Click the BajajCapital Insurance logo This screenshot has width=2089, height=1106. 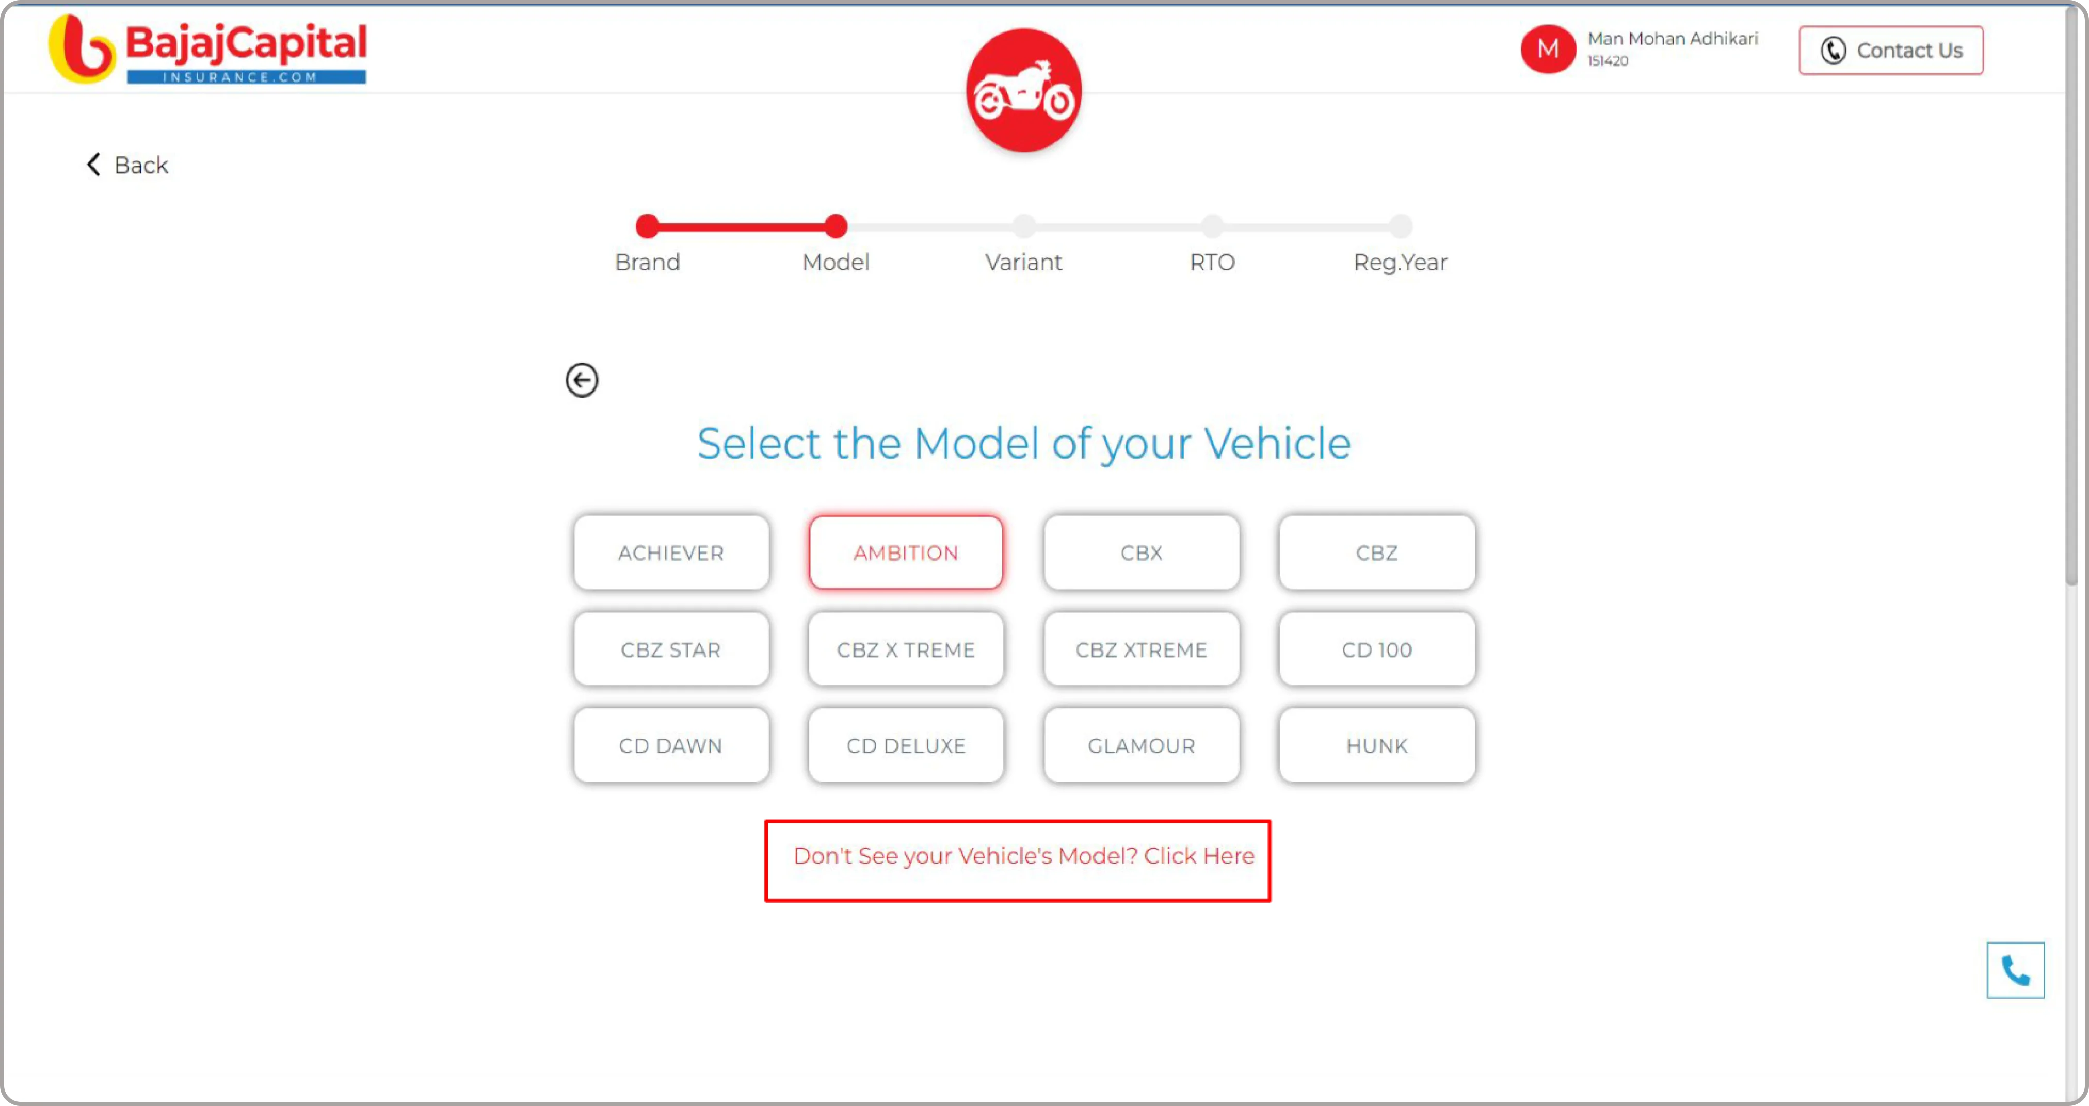coord(207,48)
